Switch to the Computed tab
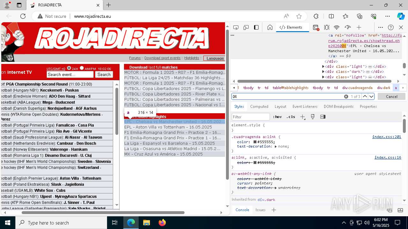This screenshot has height=229, width=408. [259, 107]
